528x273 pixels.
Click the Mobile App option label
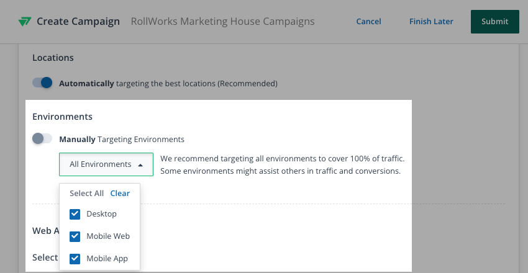click(x=107, y=259)
